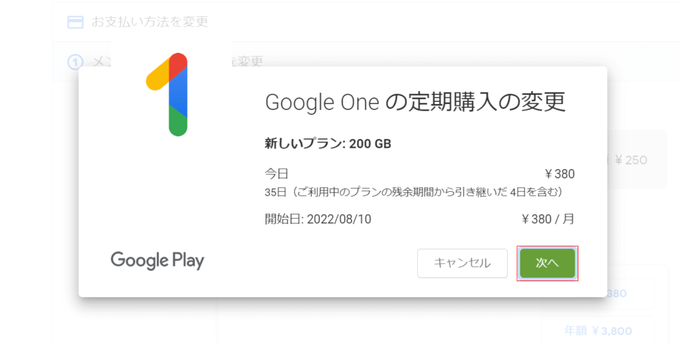This screenshot has width=680, height=344.
Task: Click the 新しいプラン: 200 GB text
Action: [x=328, y=144]
